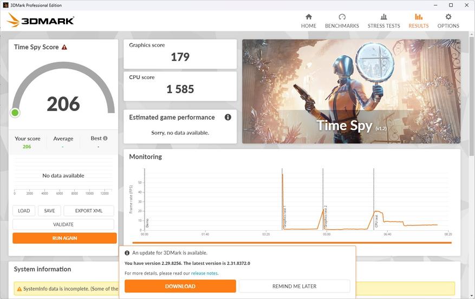
Task: Click the scrollbar up arrow
Action: pos(472,34)
